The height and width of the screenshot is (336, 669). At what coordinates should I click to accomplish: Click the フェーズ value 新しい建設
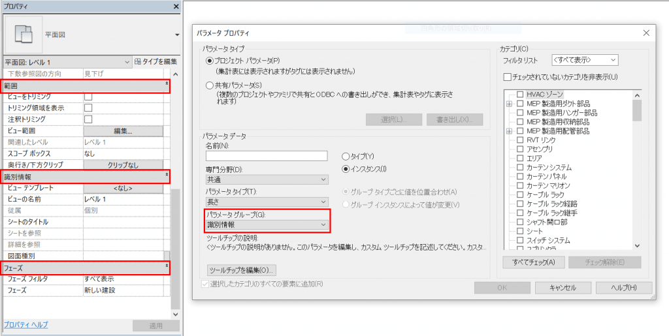(x=123, y=290)
